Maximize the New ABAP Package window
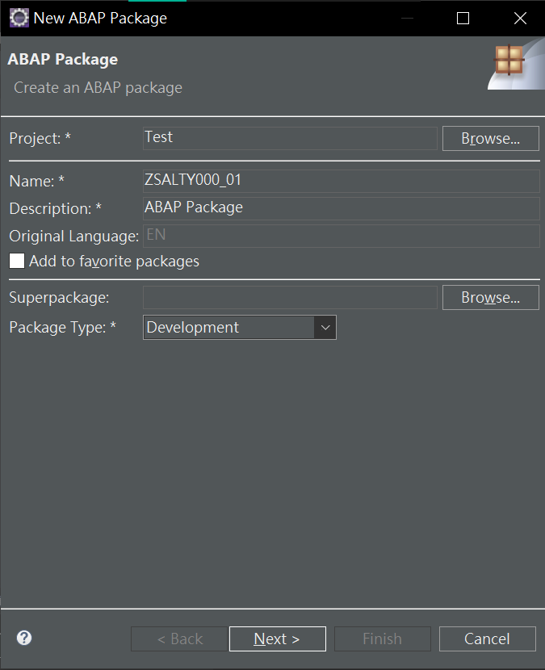 click(463, 18)
